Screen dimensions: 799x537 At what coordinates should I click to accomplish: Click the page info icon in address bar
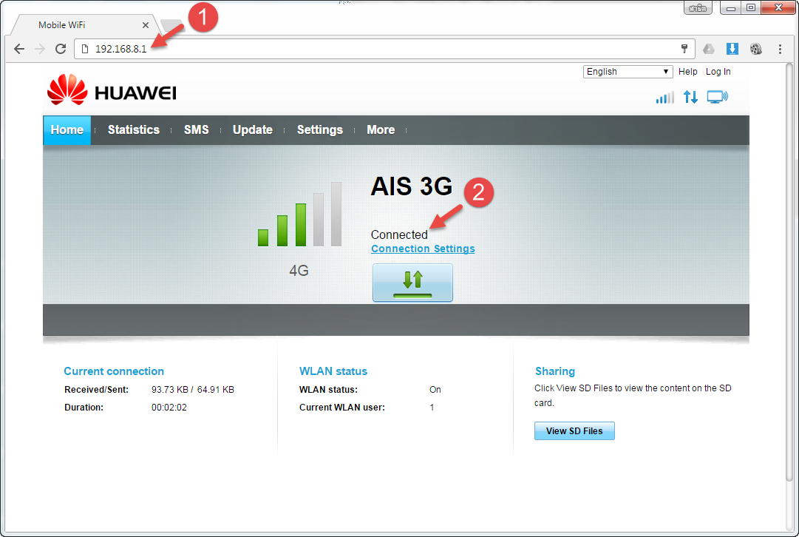click(85, 49)
